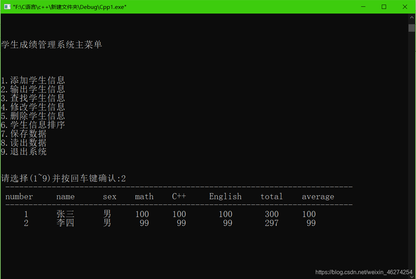The height and width of the screenshot is (279, 416).
Task: Click the vertical scrollbar thumb
Action: pyautogui.click(x=412, y=28)
